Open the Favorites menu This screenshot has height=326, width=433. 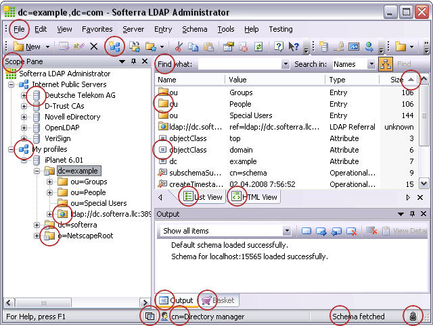(x=97, y=29)
